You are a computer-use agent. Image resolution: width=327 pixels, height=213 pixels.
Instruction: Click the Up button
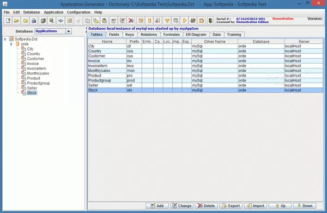[x=280, y=206]
